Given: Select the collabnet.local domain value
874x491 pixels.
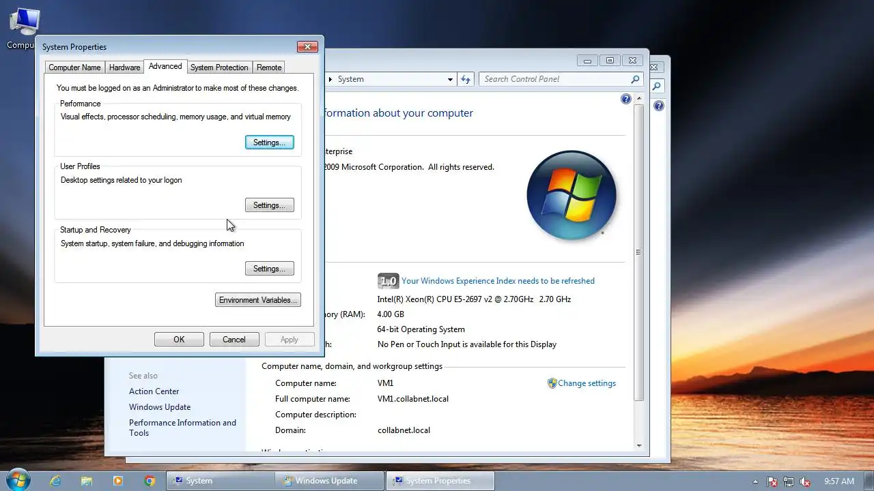Looking at the screenshot, I should pos(404,430).
